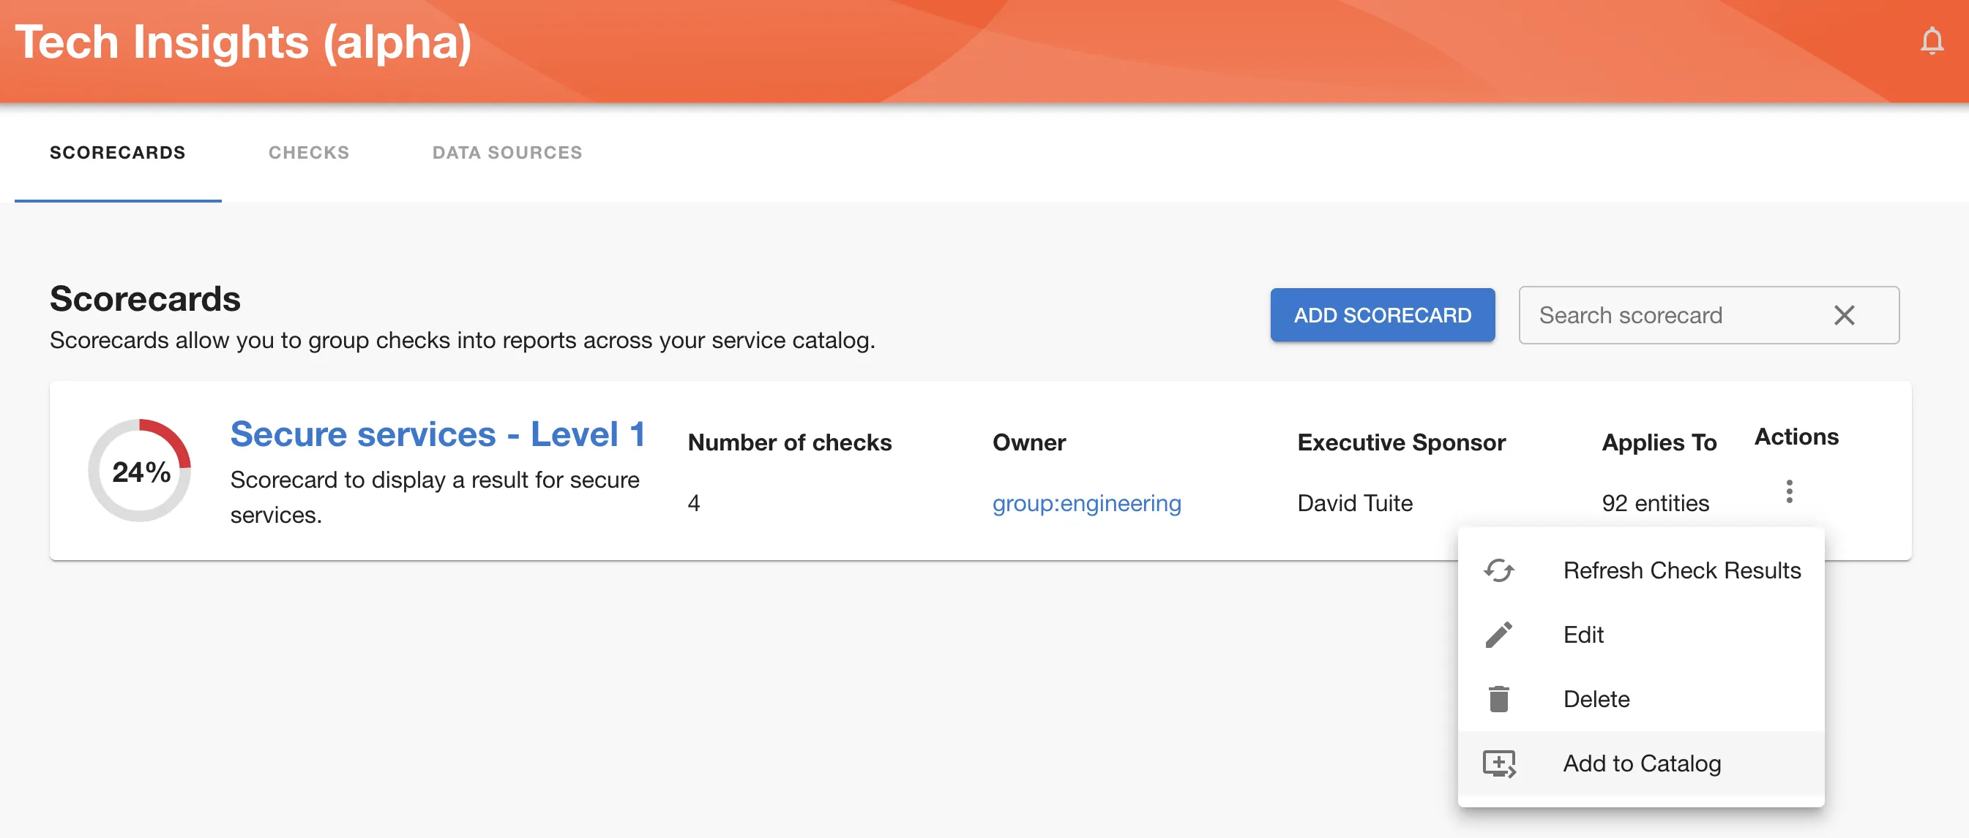Choose Delete from the actions menu
This screenshot has height=838, width=1969.
click(x=1596, y=699)
